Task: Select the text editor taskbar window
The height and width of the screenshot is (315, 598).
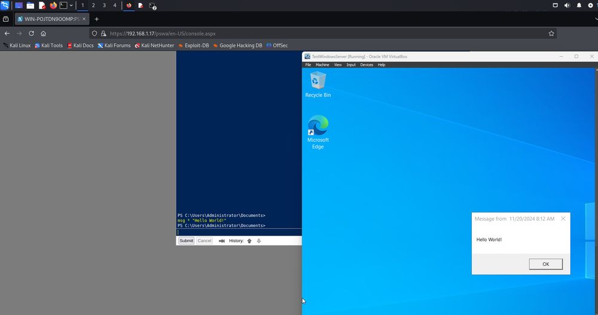Action: (141, 6)
